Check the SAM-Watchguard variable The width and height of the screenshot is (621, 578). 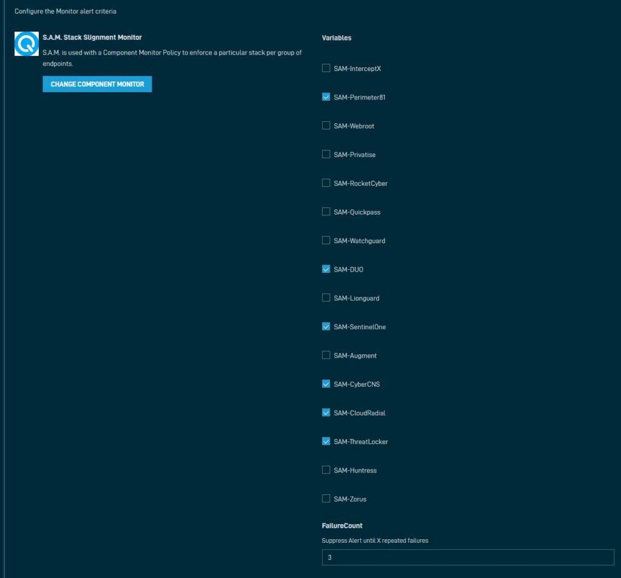pos(326,240)
